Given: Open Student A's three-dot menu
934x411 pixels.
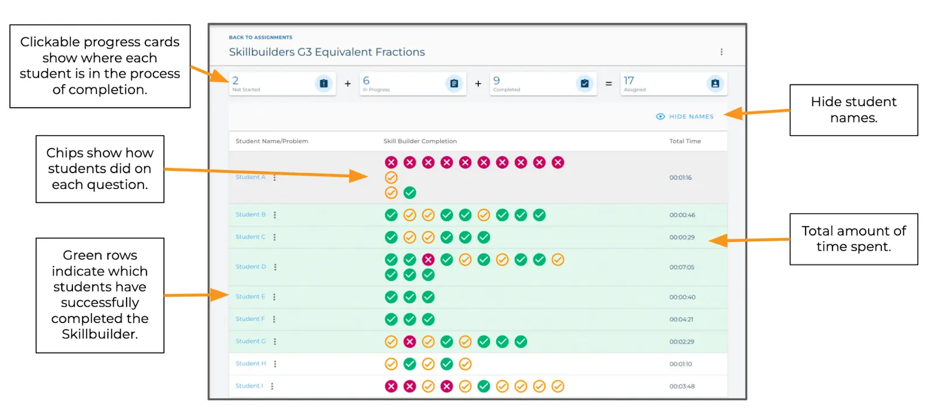Looking at the screenshot, I should click(274, 177).
